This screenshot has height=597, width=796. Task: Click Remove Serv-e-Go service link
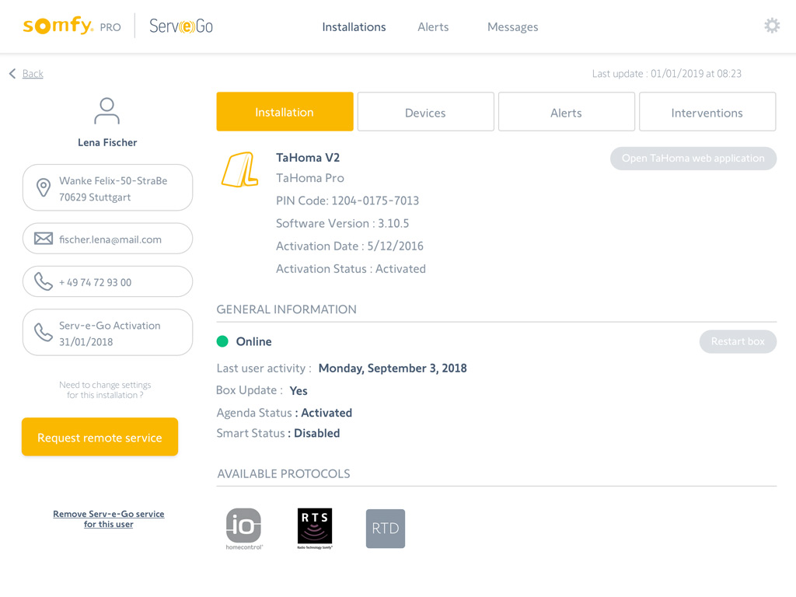tap(109, 518)
